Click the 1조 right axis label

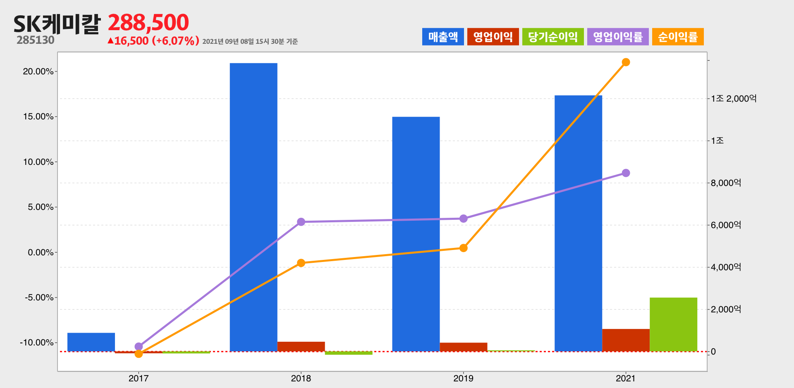click(717, 140)
